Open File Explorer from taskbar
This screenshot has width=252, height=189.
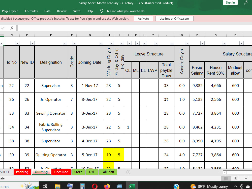click(57, 186)
